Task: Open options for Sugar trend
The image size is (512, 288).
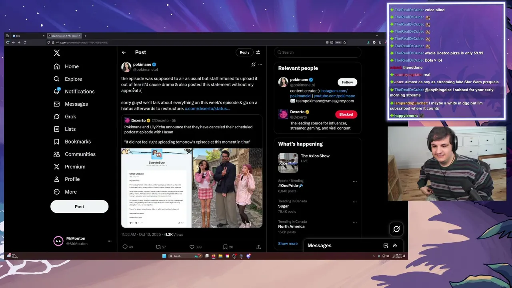Action: (x=354, y=202)
